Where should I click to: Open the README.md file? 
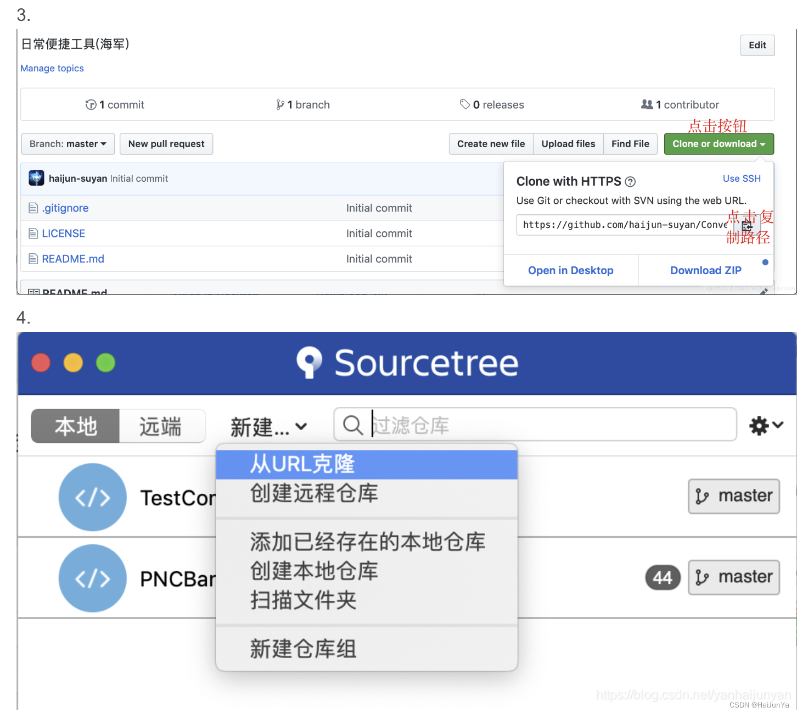tap(73, 259)
